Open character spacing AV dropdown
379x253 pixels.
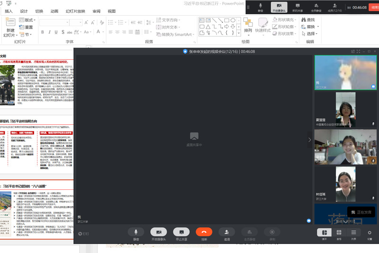78,32
